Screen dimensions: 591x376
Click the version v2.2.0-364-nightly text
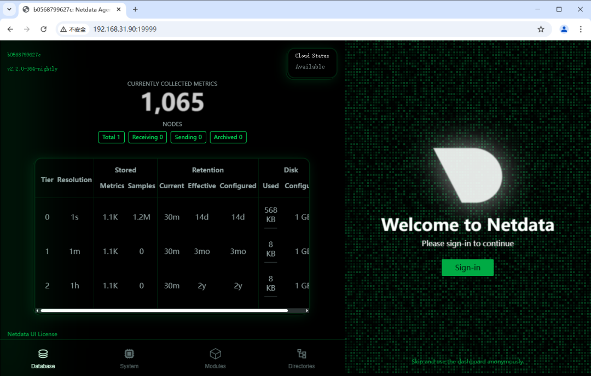[32, 68]
